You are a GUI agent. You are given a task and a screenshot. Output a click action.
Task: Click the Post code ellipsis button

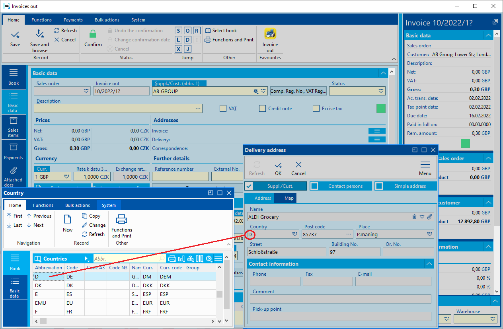click(349, 234)
